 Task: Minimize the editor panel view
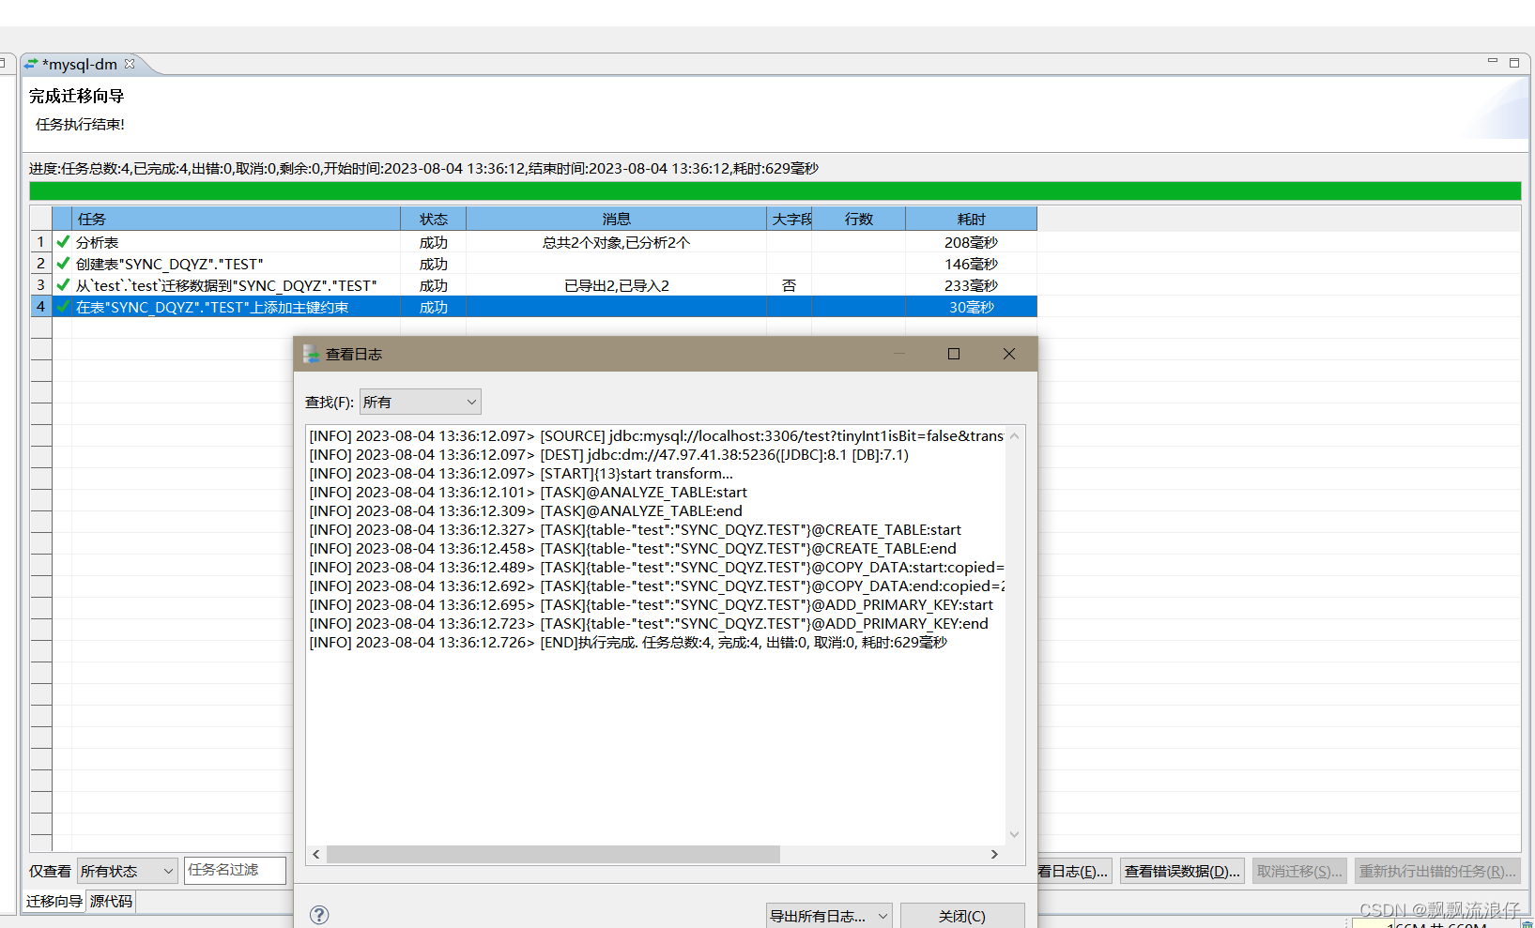(x=1493, y=61)
